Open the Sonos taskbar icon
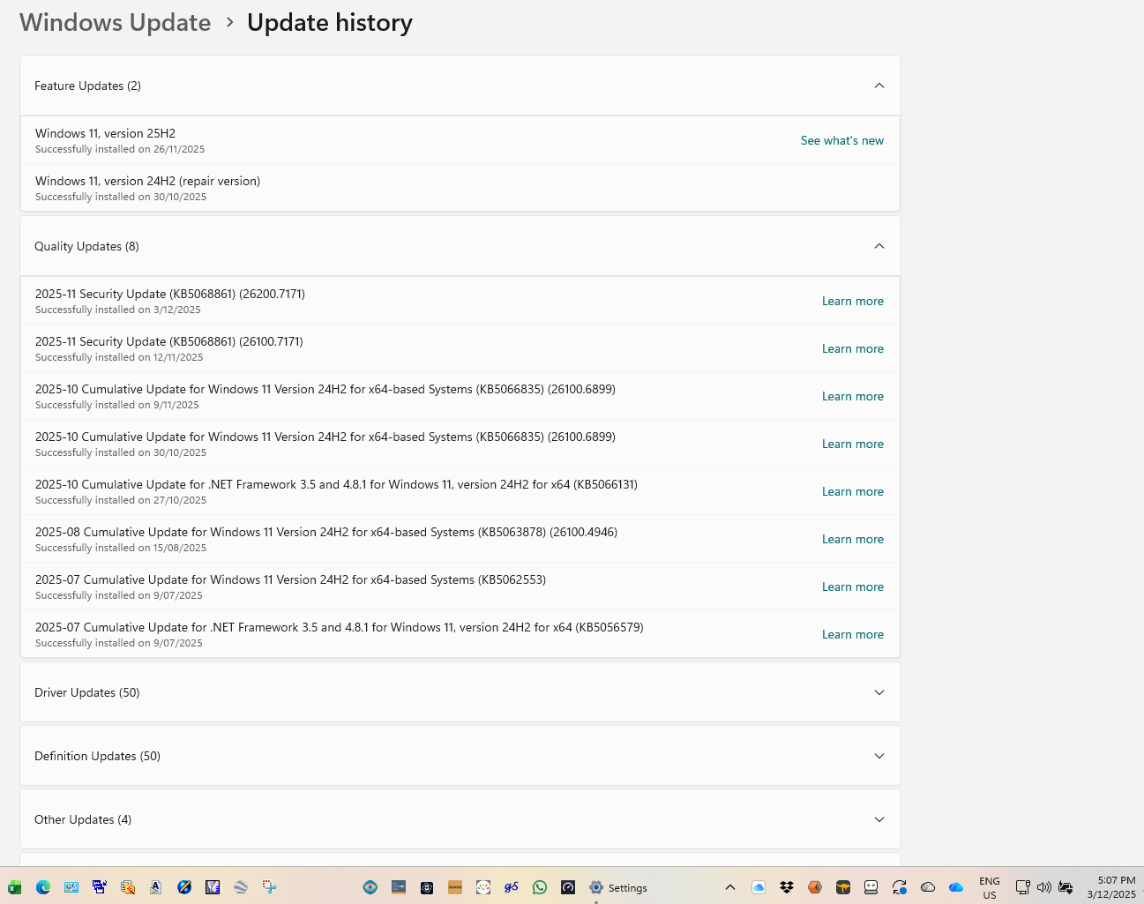This screenshot has width=1144, height=904. (455, 887)
